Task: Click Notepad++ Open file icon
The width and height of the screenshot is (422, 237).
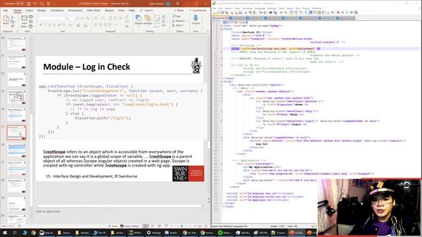Action: (x=218, y=13)
